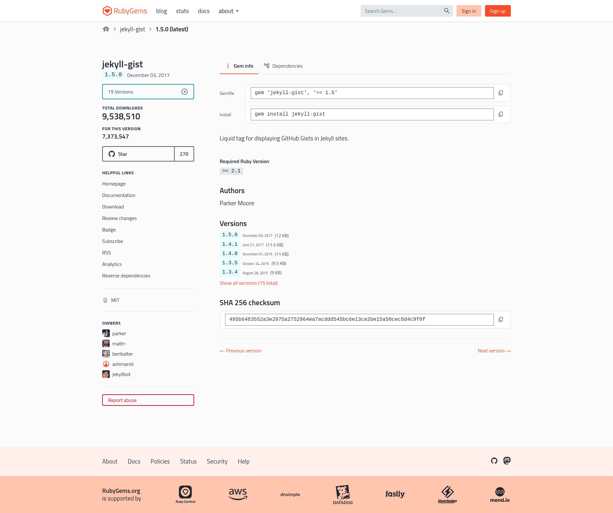Image resolution: width=613 pixels, height=513 pixels.
Task: Open the GitHub icon in the footer
Action: point(494,461)
